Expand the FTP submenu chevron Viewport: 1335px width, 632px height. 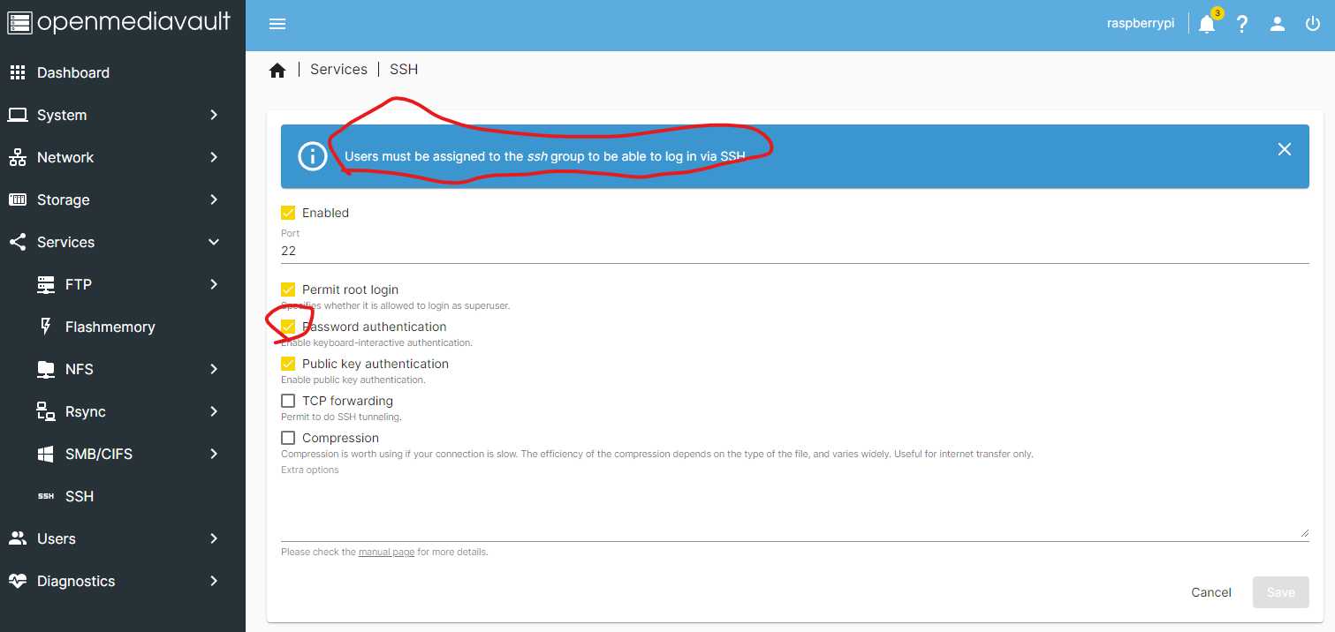[214, 284]
